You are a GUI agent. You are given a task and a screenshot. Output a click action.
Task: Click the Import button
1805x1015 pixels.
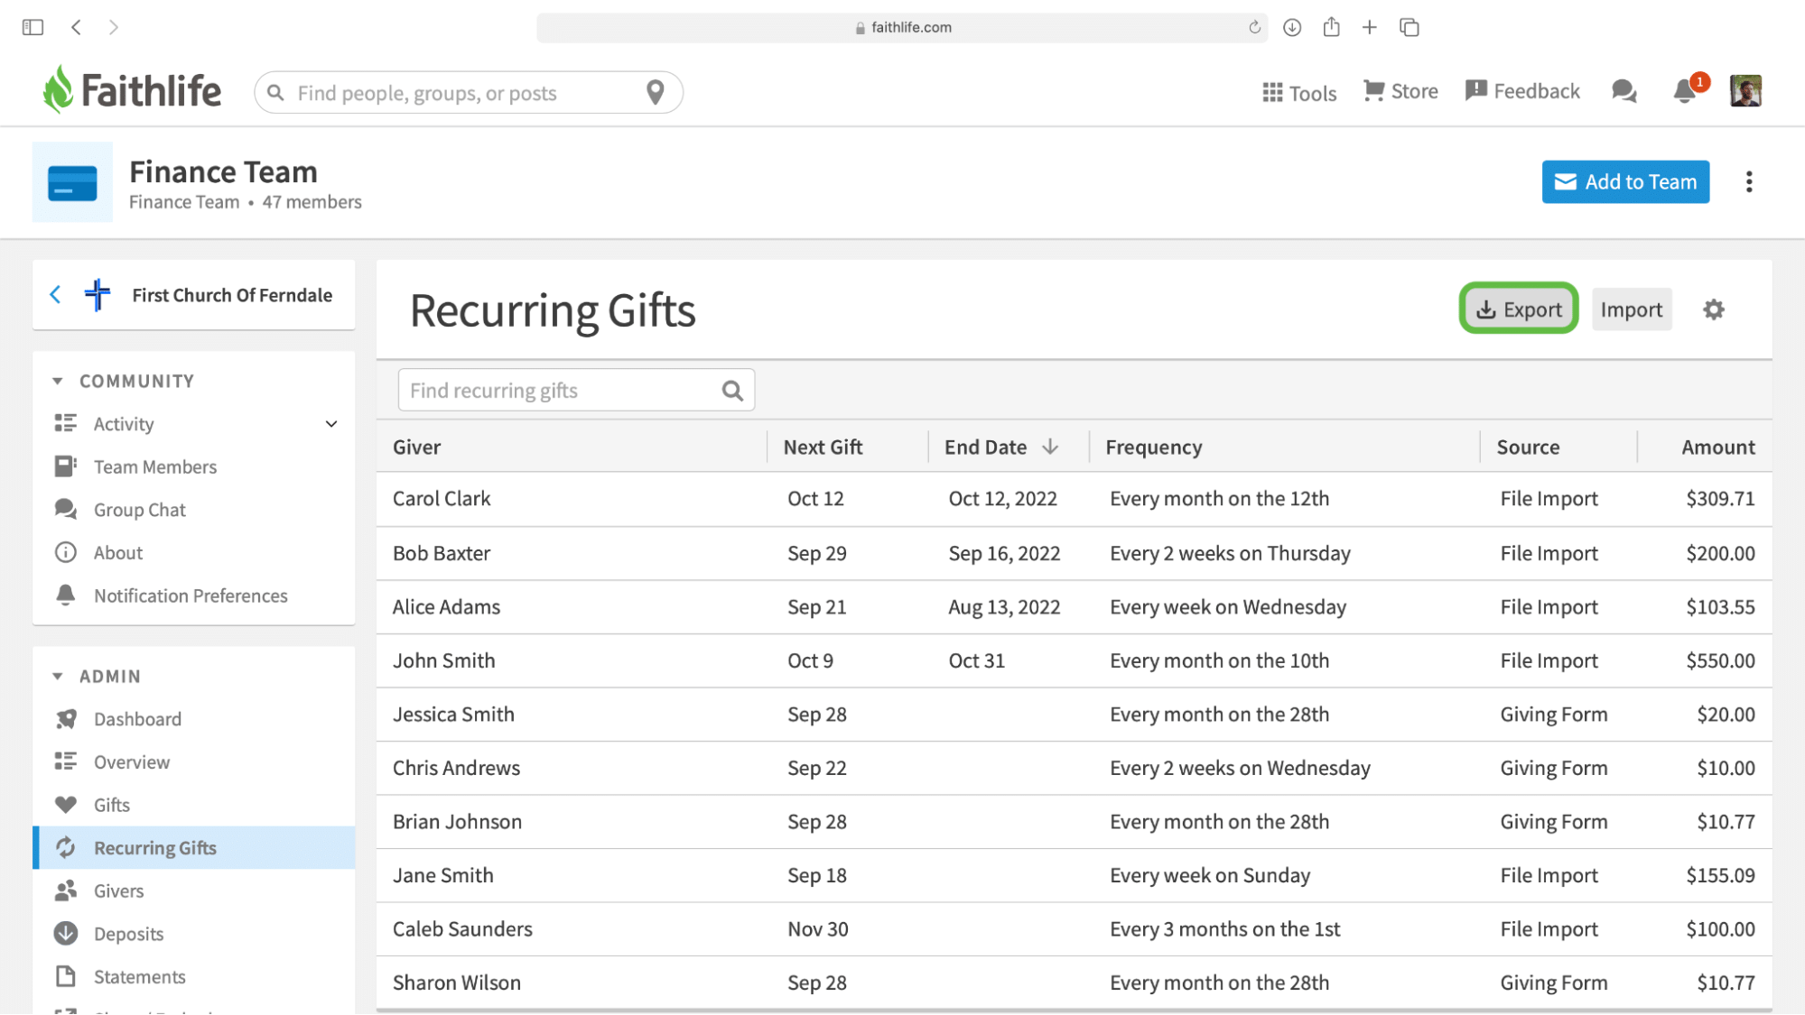pyautogui.click(x=1631, y=309)
